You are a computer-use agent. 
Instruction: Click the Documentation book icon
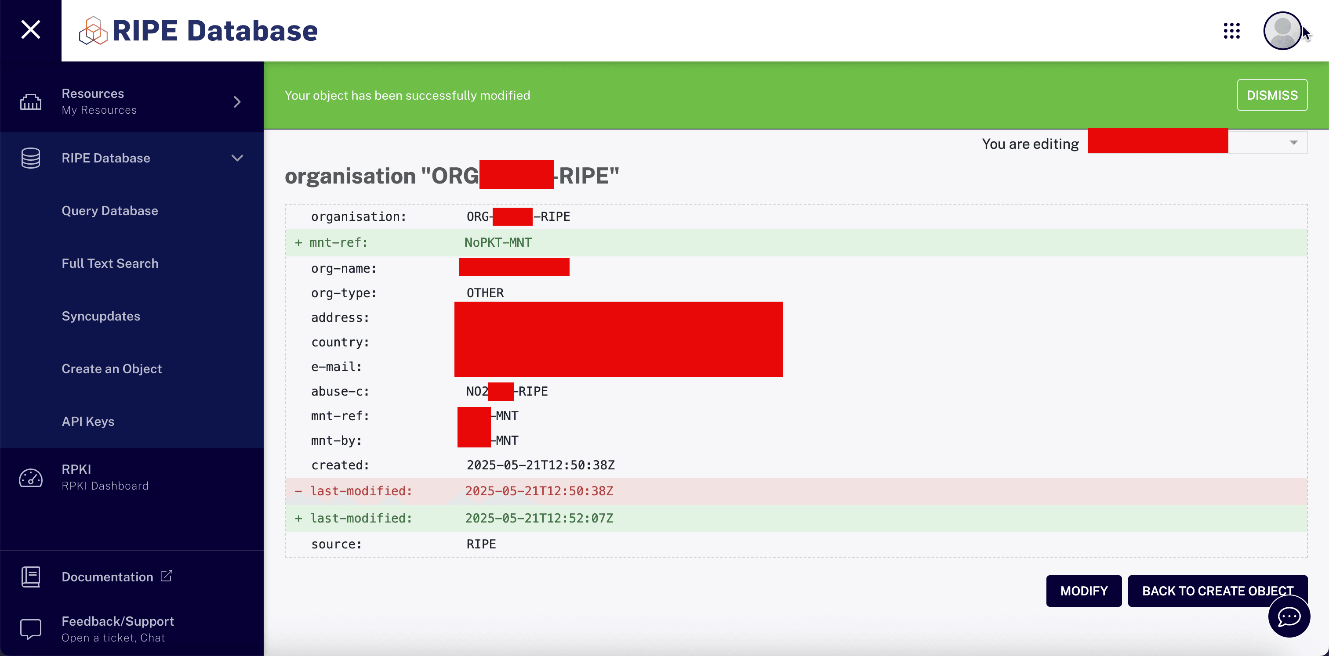pyautogui.click(x=30, y=577)
